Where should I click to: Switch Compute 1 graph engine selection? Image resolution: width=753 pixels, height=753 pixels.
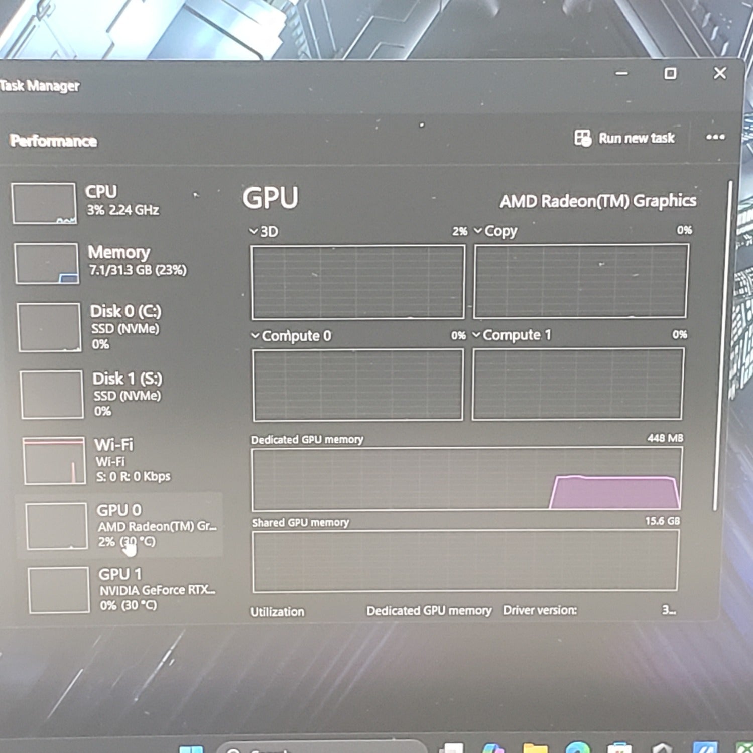coord(475,335)
